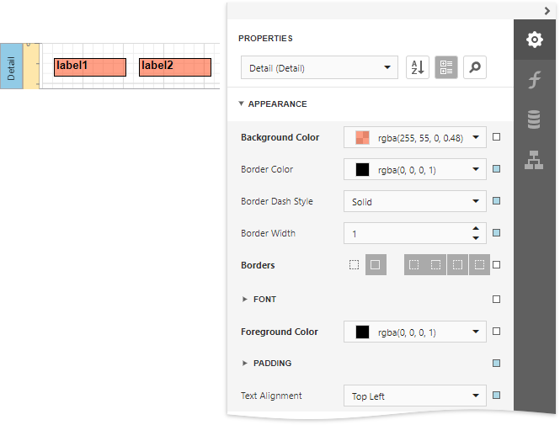560x425 pixels.
Task: Sort properties alphabetically with A-Z button
Action: pyautogui.click(x=418, y=68)
